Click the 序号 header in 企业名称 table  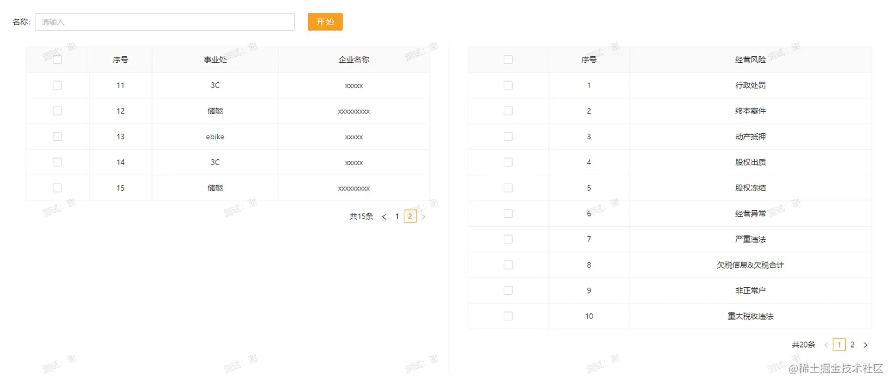pyautogui.click(x=121, y=60)
